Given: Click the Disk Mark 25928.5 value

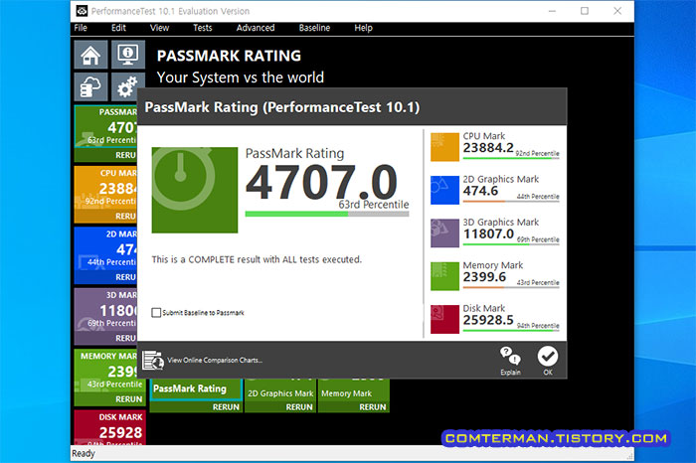Looking at the screenshot, I should [488, 320].
